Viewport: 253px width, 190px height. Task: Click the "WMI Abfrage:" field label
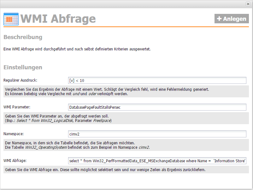click(15, 161)
